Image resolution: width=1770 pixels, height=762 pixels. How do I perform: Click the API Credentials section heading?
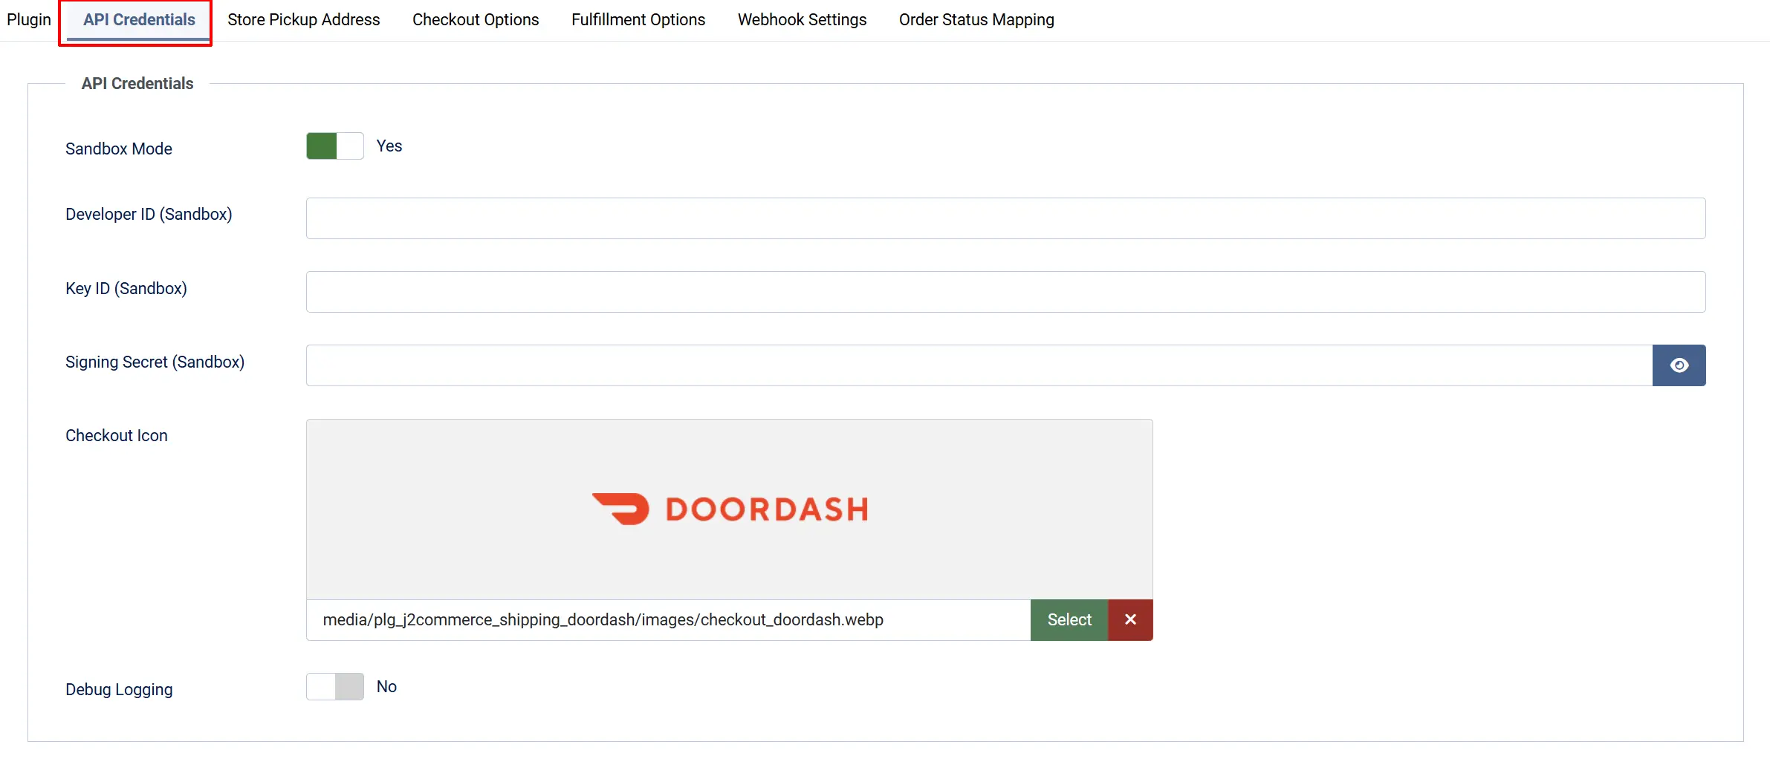(137, 83)
